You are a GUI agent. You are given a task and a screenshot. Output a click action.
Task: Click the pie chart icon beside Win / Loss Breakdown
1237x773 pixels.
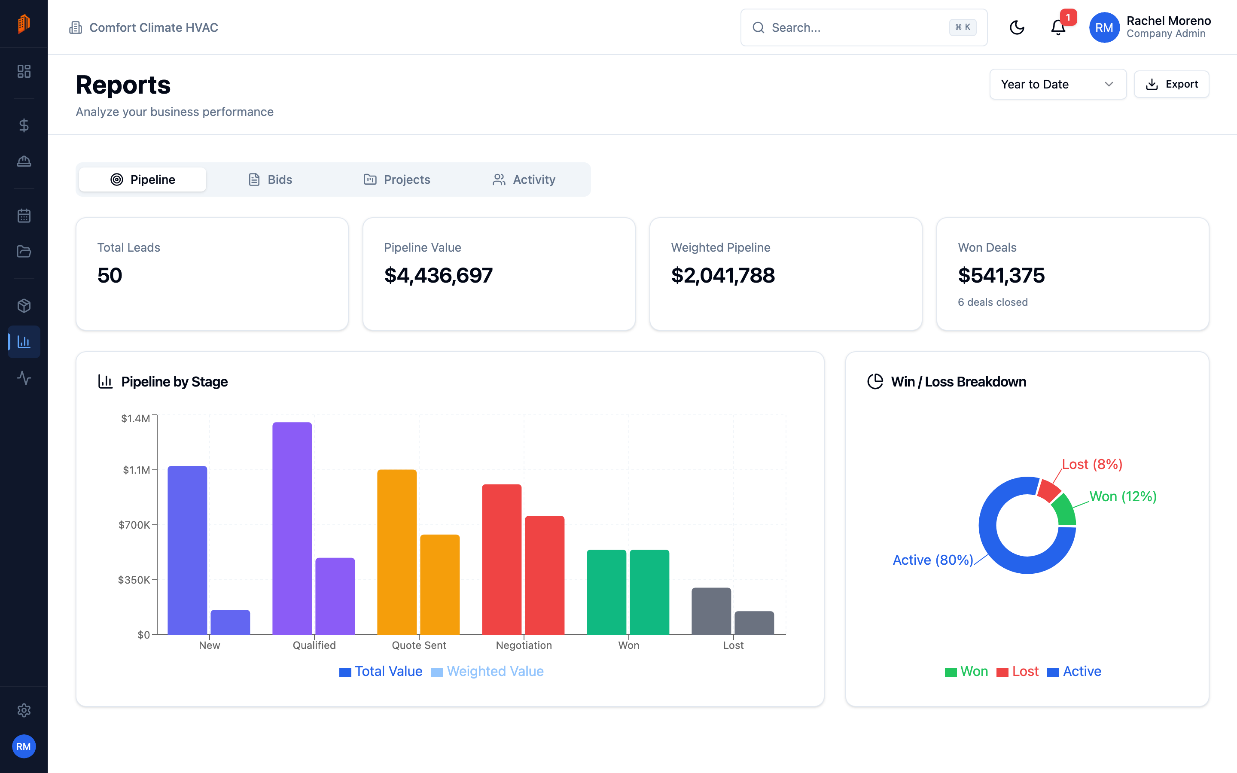click(875, 381)
